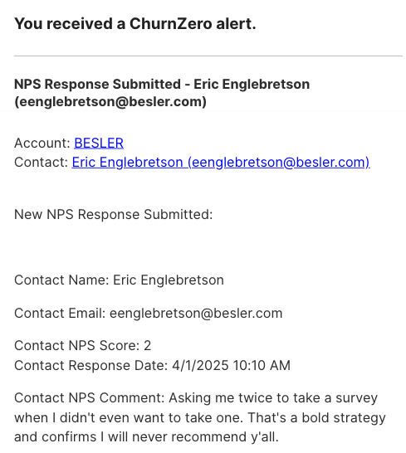Image resolution: width=406 pixels, height=453 pixels.
Task: Click the NPS score value 2
Action: (x=148, y=345)
